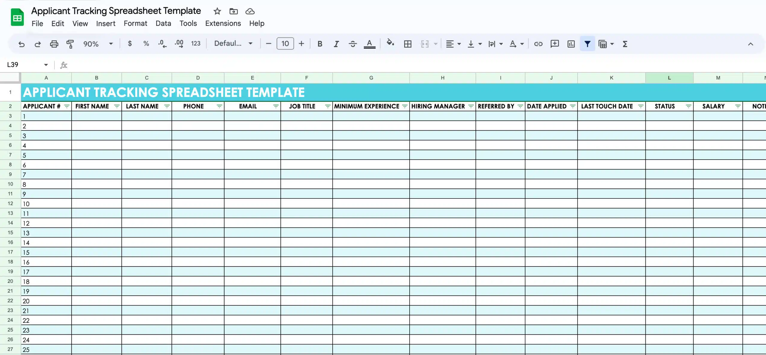Expand the merge cells options arrow
Viewport: 766px width, 355px height.
pyautogui.click(x=436, y=44)
